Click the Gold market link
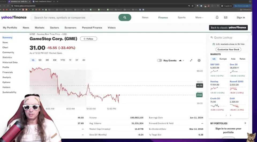This screenshot has width=257, height=142. tap(232, 98)
